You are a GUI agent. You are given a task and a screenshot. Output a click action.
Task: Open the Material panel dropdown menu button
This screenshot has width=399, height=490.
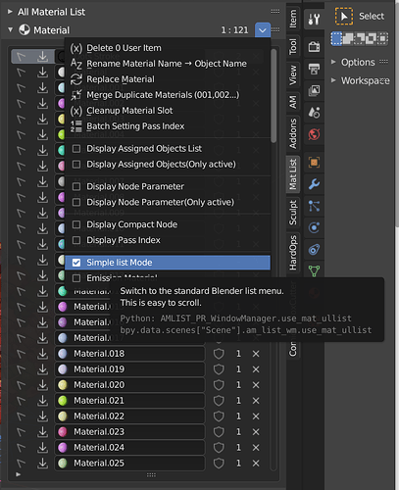263,30
